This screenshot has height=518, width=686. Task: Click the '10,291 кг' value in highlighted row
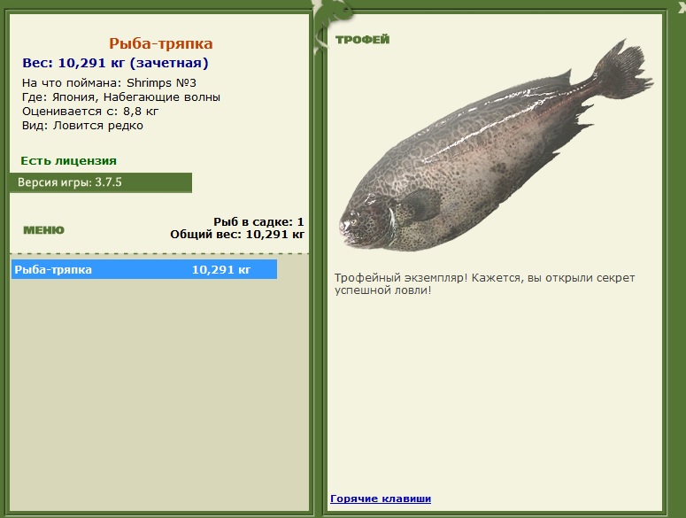[x=221, y=269]
